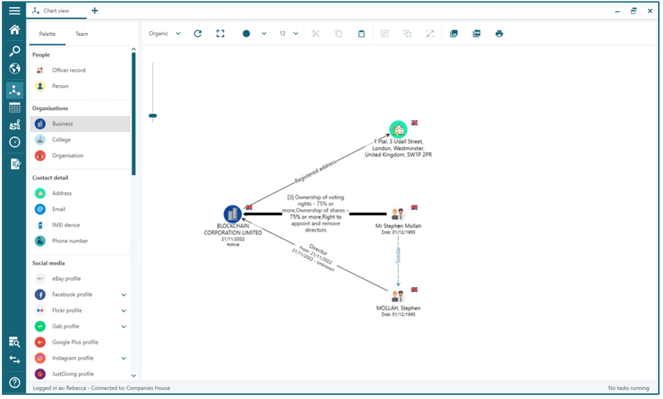Click the 'Registered address' link label
663x399 pixels.
tap(315, 171)
